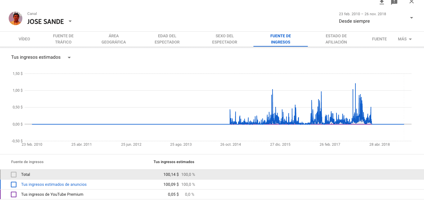Toggle the YouTube Premium income checkbox
Image resolution: width=424 pixels, height=210 pixels.
tap(14, 194)
